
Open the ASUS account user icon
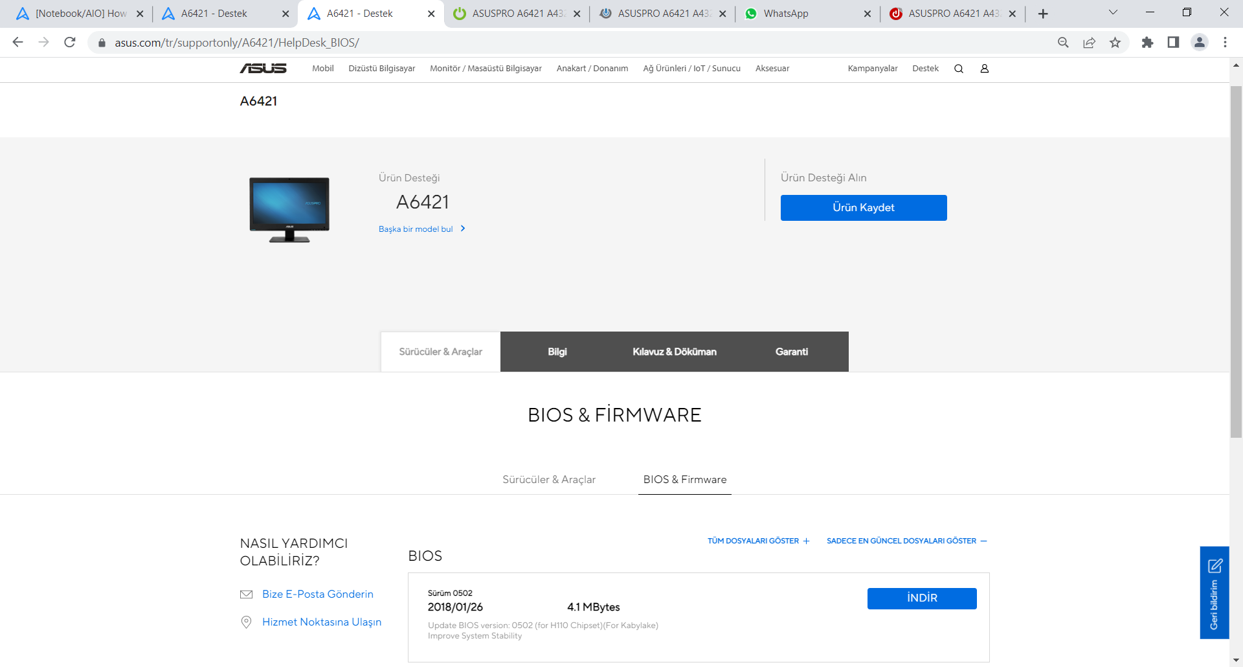[x=985, y=69]
